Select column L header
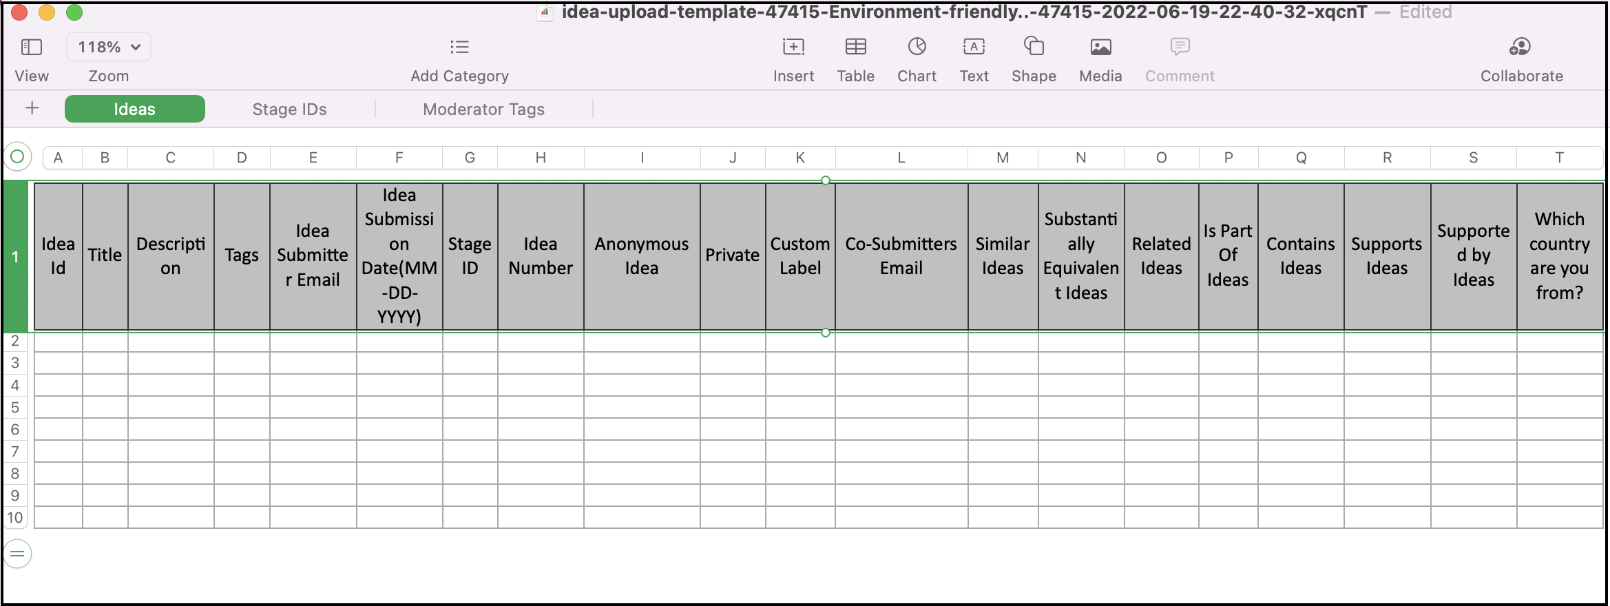 point(901,158)
